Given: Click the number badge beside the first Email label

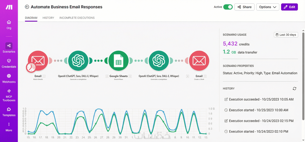Looking at the screenshot, I should pyautogui.click(x=44, y=76).
